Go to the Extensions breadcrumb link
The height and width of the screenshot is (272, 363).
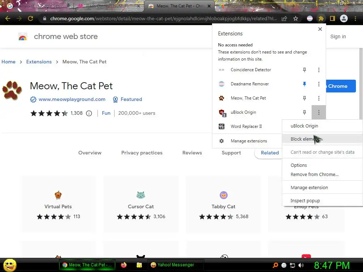tap(39, 62)
